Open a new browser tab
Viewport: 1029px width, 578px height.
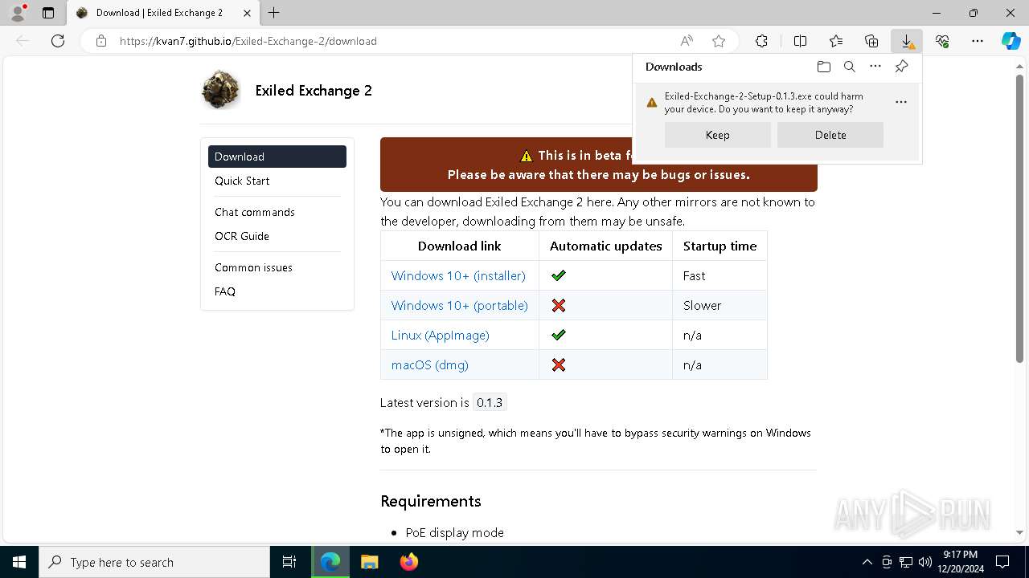tap(273, 13)
